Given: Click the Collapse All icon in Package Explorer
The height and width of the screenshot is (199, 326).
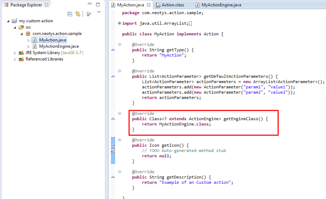Looking at the screenshot, I should point(70,14).
